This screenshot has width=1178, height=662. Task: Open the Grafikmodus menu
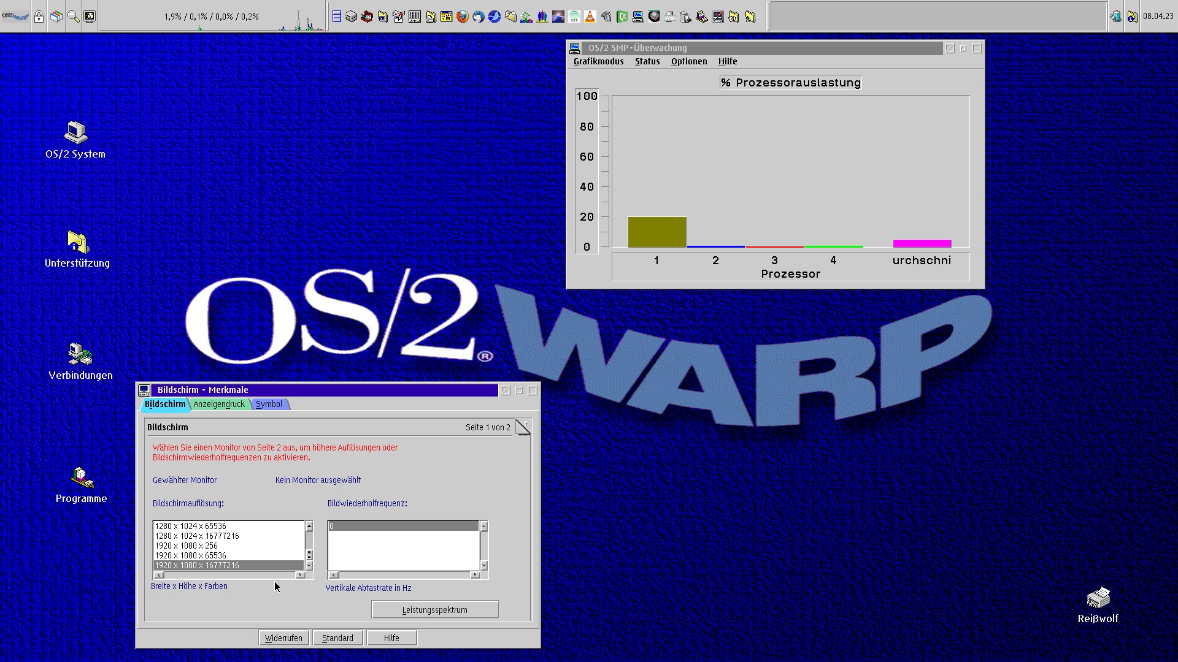pyautogui.click(x=598, y=61)
